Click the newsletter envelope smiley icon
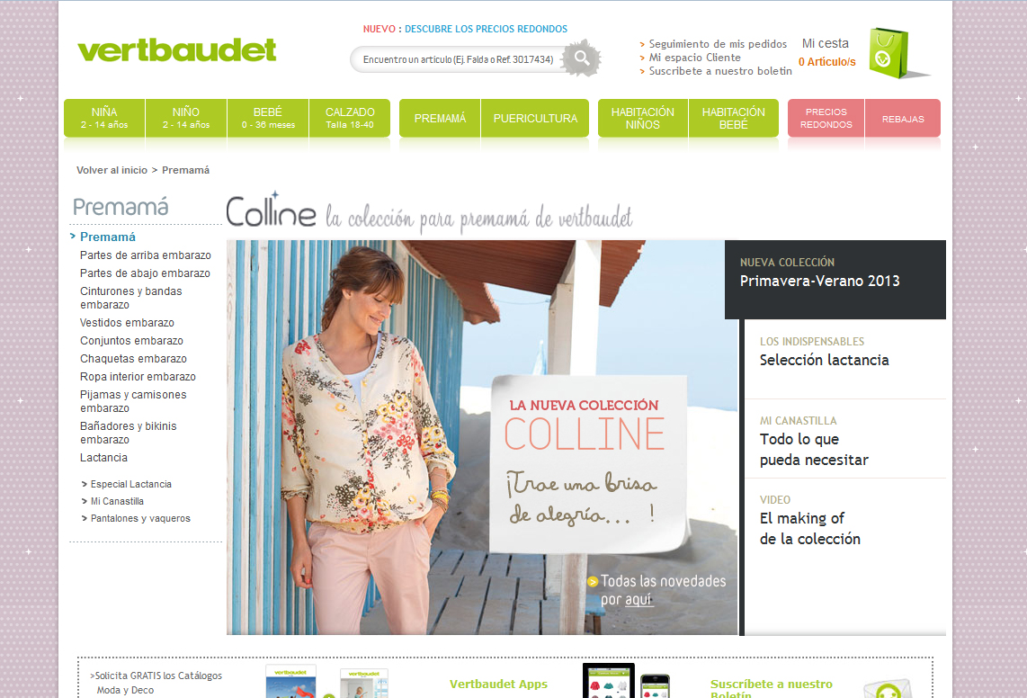 pyautogui.click(x=888, y=689)
